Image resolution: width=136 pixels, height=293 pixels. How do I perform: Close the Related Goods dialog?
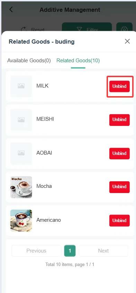(127, 41)
